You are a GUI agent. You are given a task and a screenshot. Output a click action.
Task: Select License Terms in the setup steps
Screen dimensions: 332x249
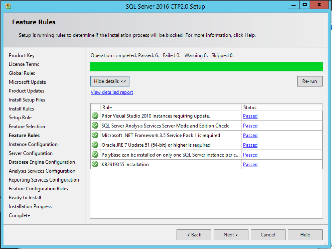(x=24, y=64)
